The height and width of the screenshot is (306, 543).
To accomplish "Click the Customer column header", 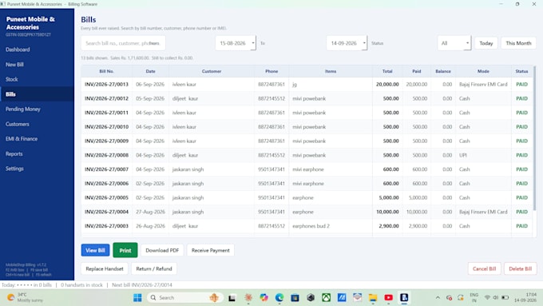I will [212, 71].
